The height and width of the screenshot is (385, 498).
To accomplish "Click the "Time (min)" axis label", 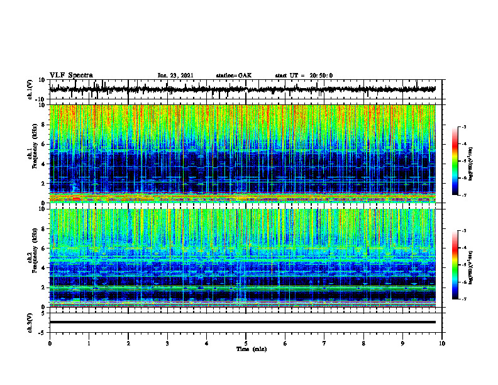I will tap(252, 349).
